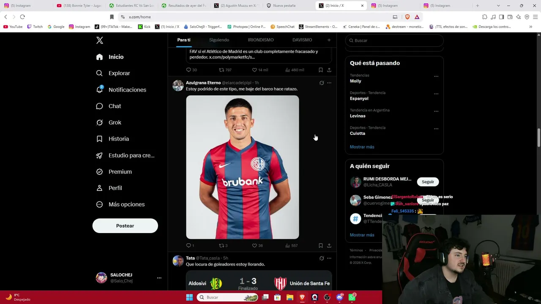Open more options on Tata post

click(x=329, y=258)
